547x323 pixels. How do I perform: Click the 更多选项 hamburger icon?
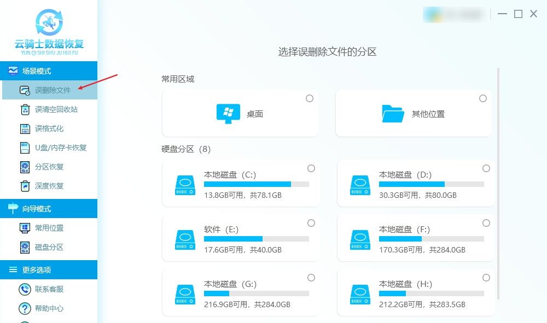coord(13,269)
